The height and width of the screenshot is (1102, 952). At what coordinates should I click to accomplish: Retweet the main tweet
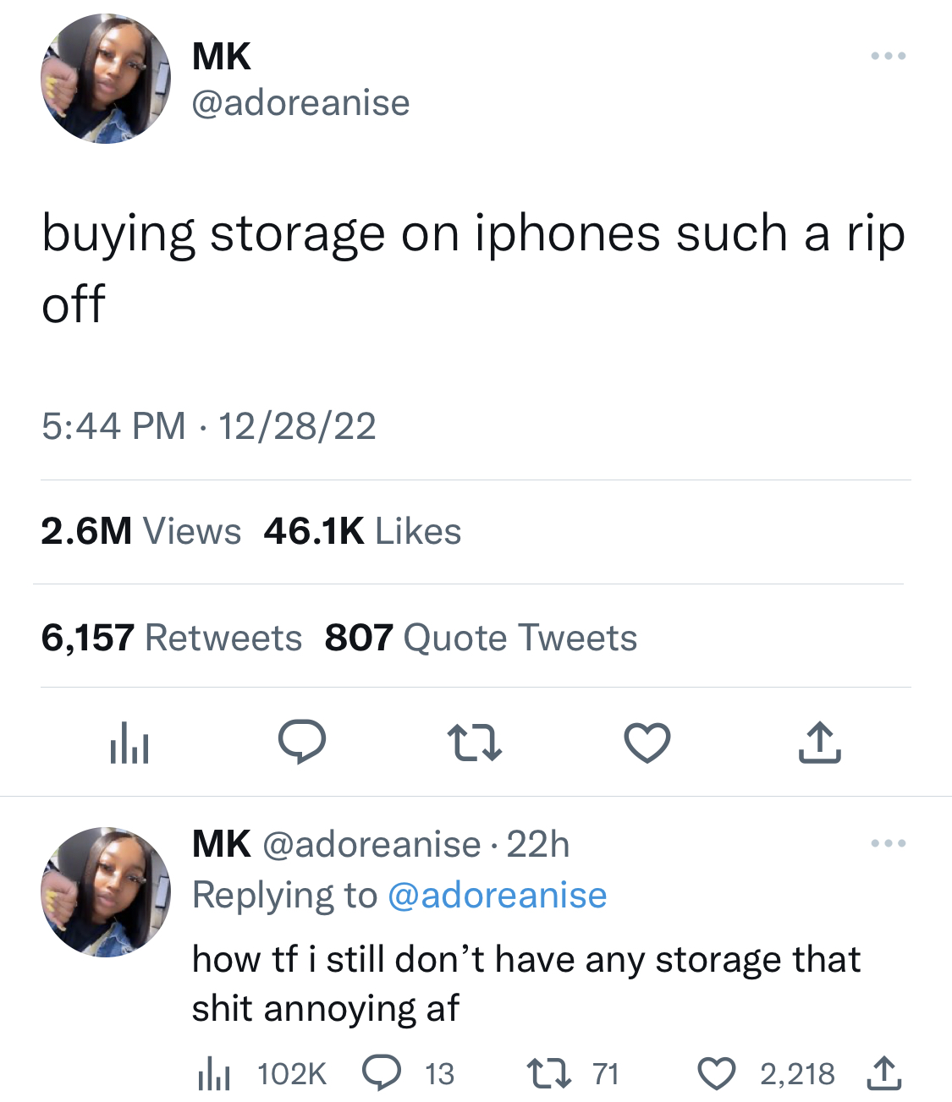coord(474,743)
